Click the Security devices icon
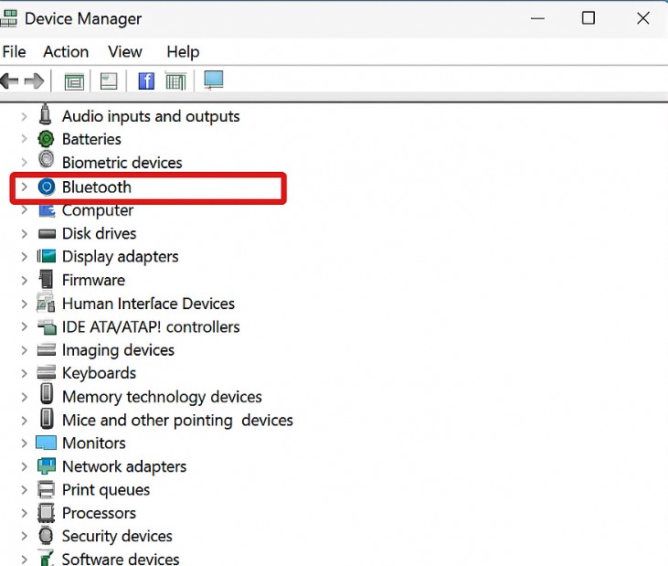 [47, 536]
